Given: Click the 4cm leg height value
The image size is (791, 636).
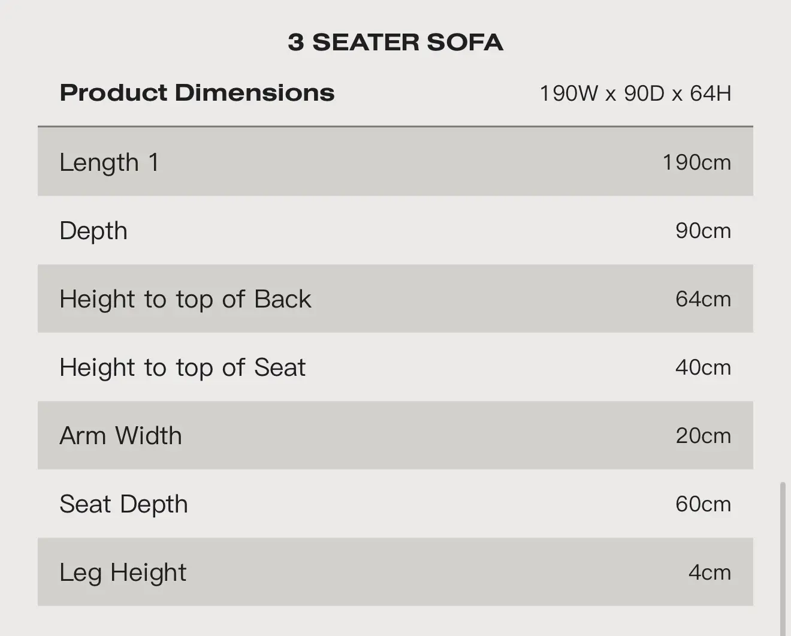Looking at the screenshot, I should 710,572.
